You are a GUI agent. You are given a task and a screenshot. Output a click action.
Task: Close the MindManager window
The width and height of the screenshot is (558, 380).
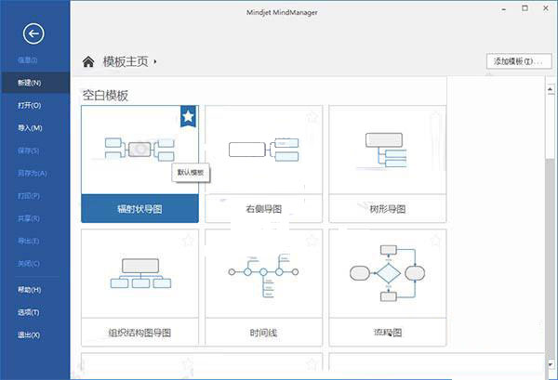[x=546, y=8]
